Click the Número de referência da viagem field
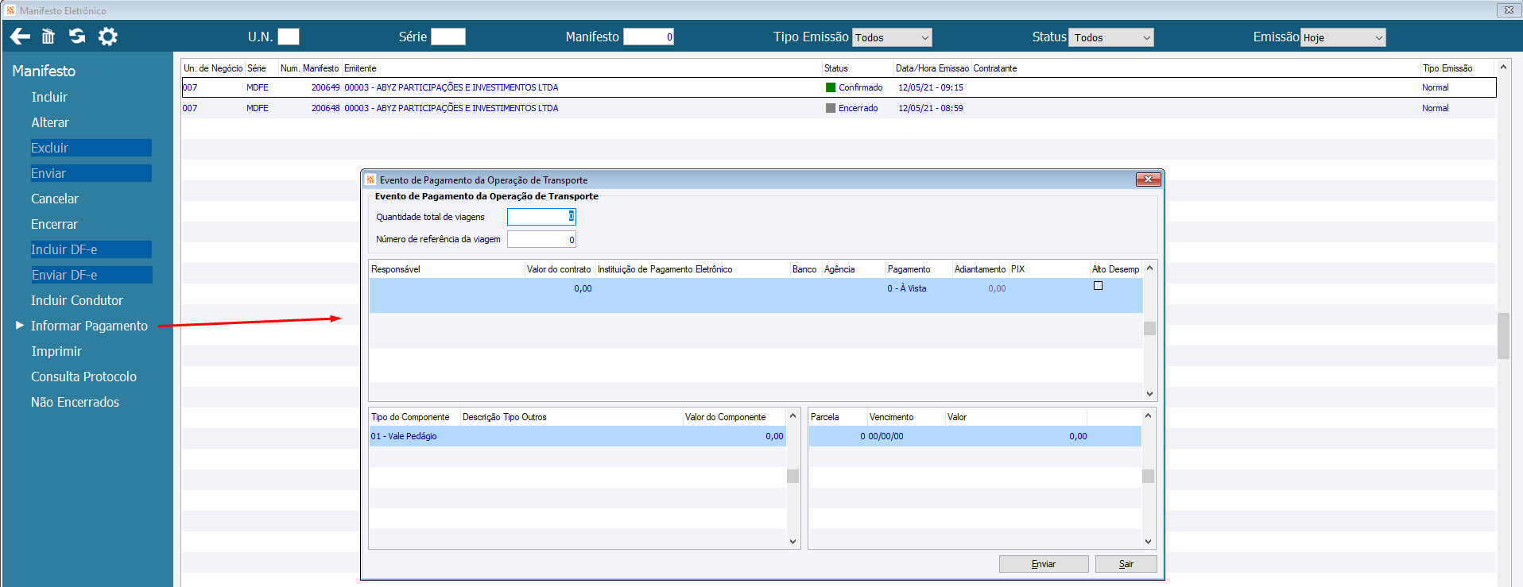The width and height of the screenshot is (1523, 587). 541,239
